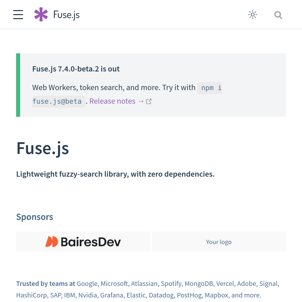Open the Release notes link
Screen dimensions: 302x302
click(112, 101)
